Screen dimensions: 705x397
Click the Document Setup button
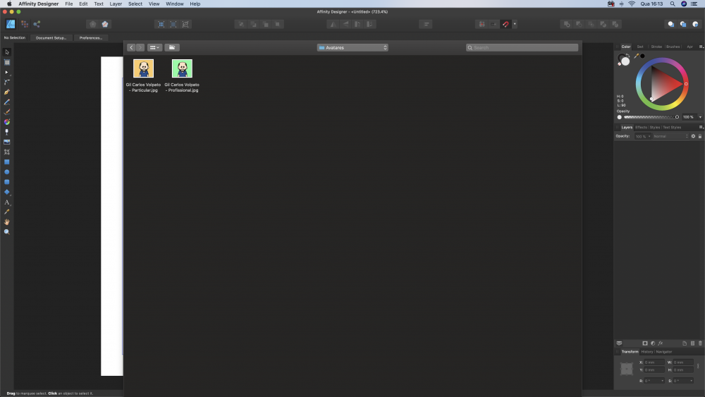[51, 38]
